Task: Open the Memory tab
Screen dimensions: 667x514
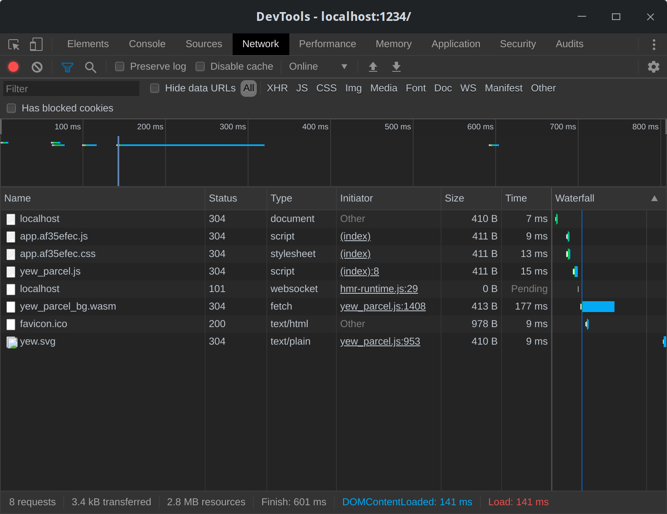Action: tap(394, 44)
